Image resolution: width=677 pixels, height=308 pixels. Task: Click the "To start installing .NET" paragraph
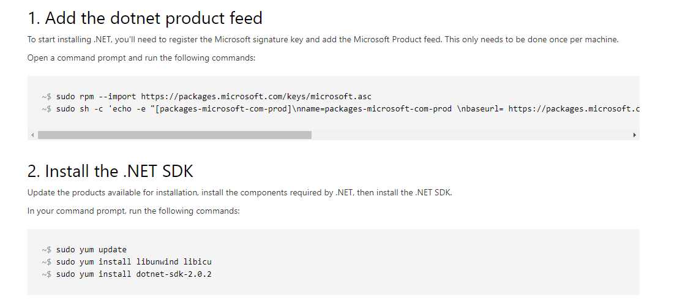(x=323, y=40)
